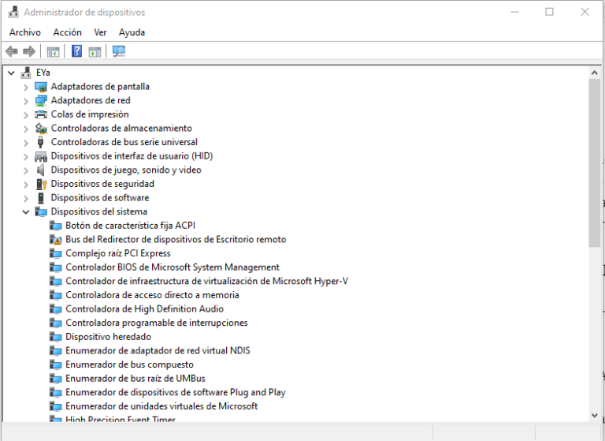
Task: Select the High Precision Event Timer entry
Action: pos(121,419)
